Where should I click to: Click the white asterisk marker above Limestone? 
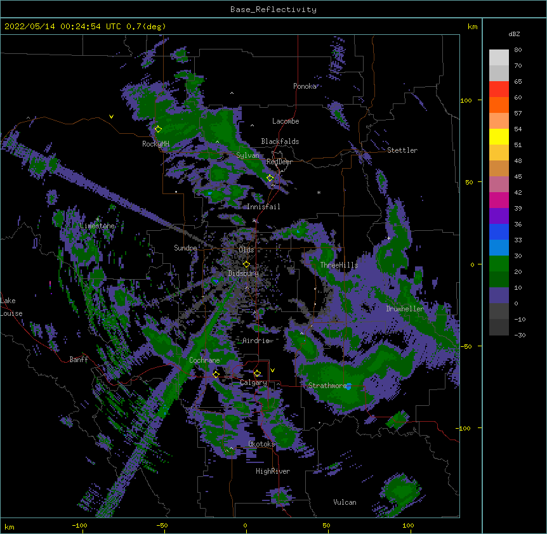click(x=98, y=219)
